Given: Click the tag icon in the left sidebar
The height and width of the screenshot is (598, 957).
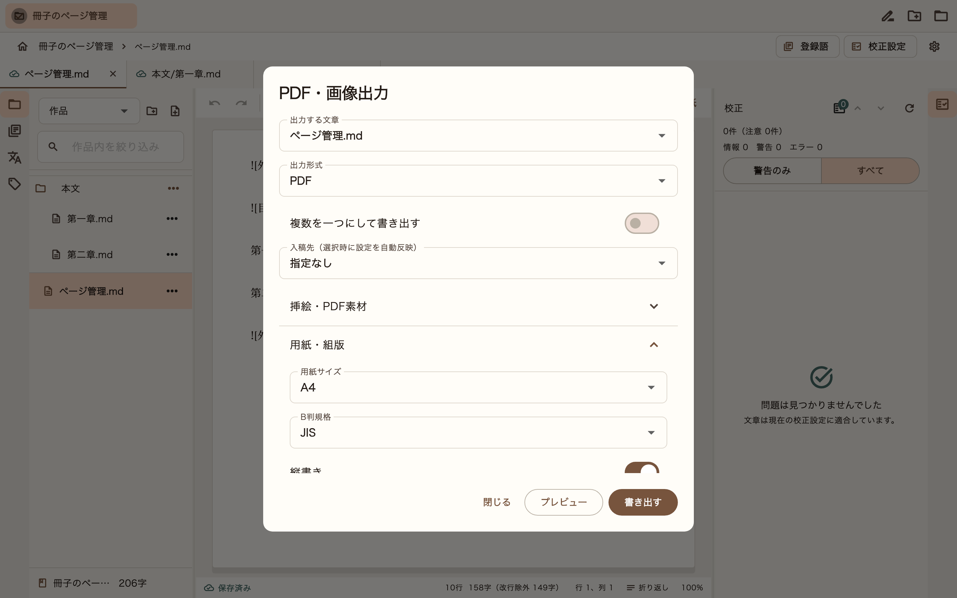Looking at the screenshot, I should point(15,184).
